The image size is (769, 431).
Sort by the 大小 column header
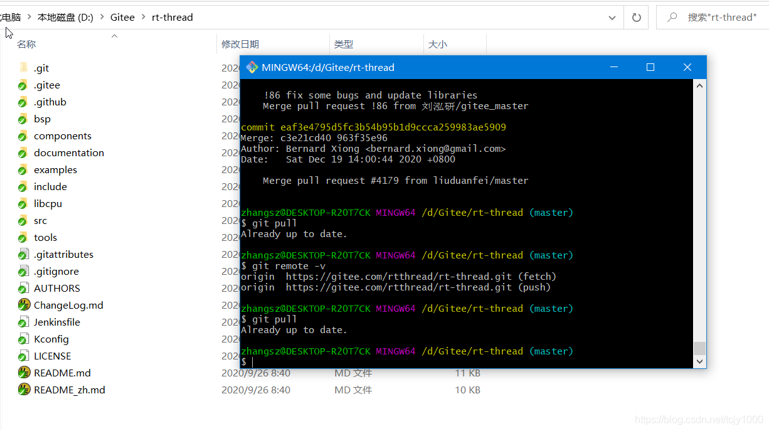438,45
